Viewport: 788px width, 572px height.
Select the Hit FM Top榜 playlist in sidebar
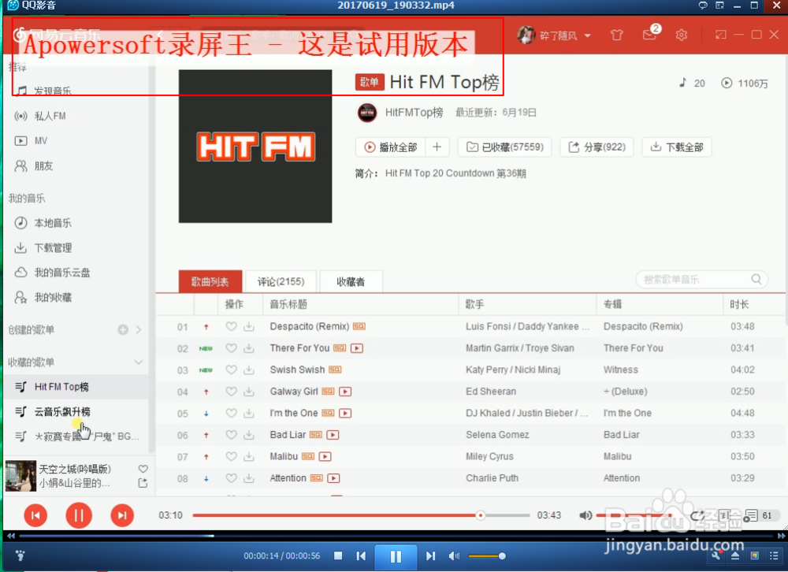pos(76,387)
